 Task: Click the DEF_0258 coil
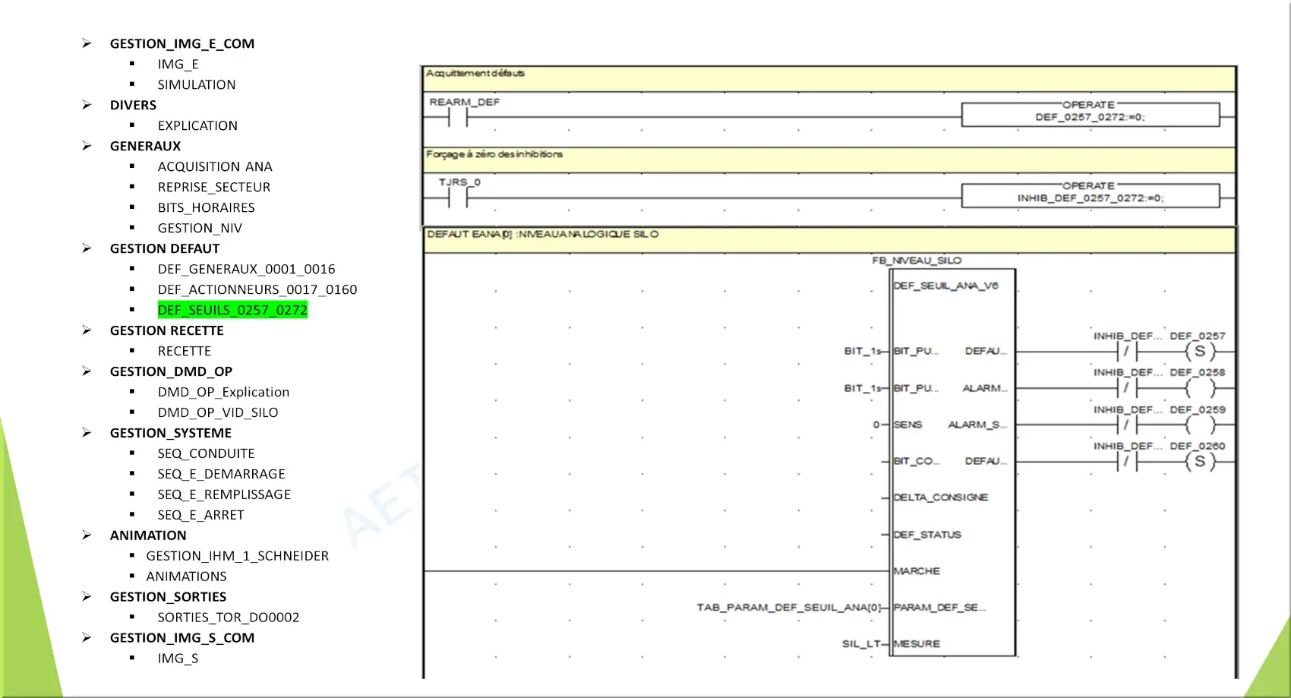[x=1200, y=388]
